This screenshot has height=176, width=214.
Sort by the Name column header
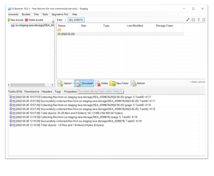(68, 26)
